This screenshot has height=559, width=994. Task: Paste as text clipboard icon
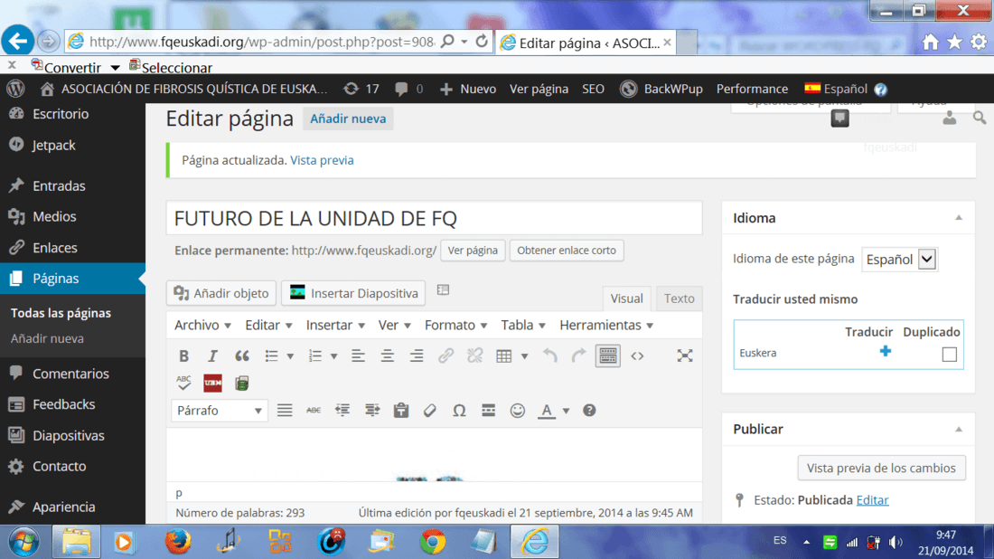[400, 411]
